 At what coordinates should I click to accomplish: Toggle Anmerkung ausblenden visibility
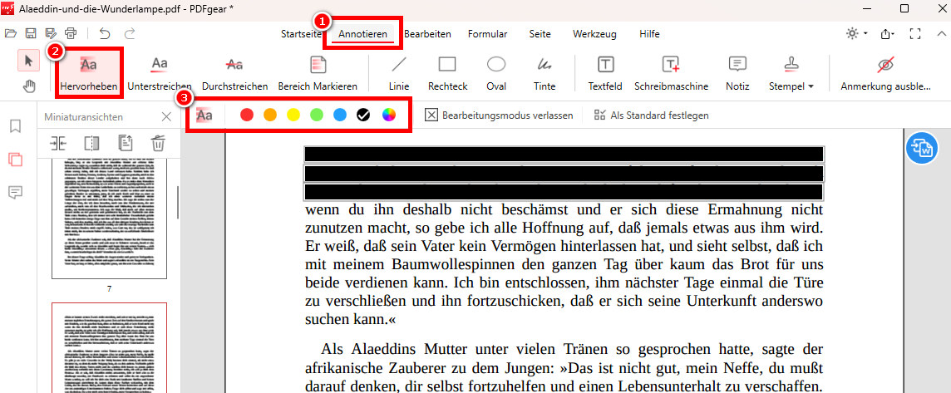(885, 73)
